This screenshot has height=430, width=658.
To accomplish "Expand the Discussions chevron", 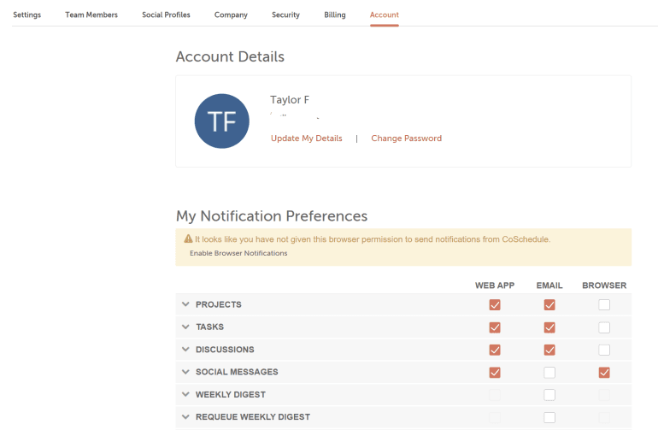I will [x=185, y=350].
